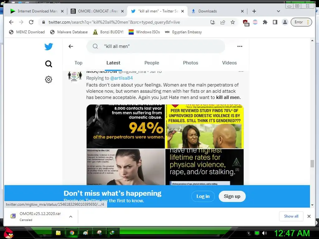Click Show all downloads
Screen dimensions: 319x239
pyautogui.click(x=291, y=216)
